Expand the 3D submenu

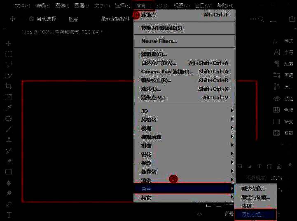(185, 111)
